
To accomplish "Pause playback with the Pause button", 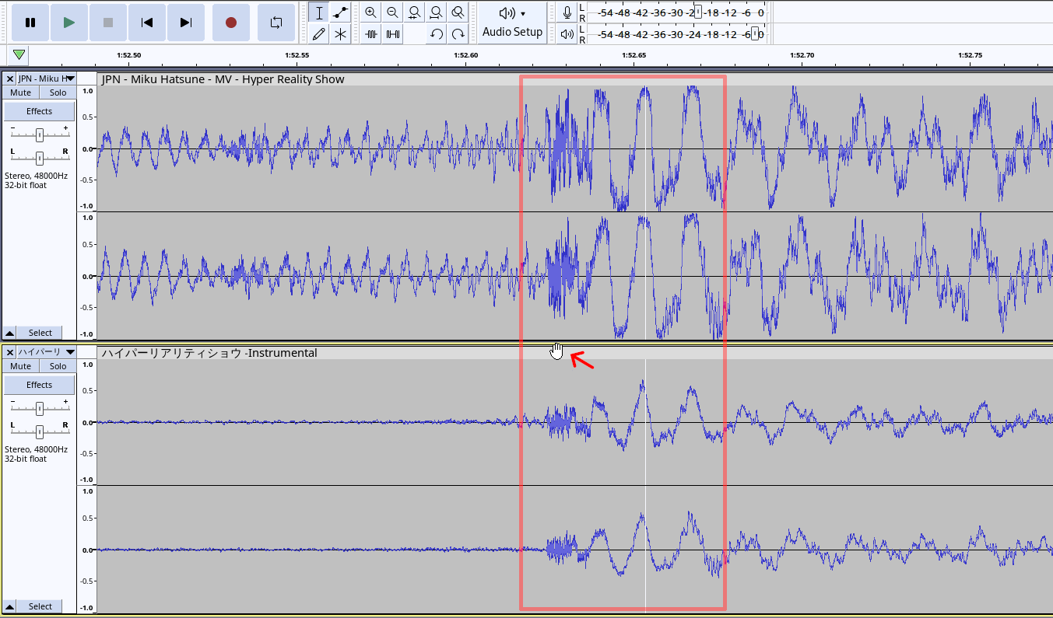I will pos(30,23).
